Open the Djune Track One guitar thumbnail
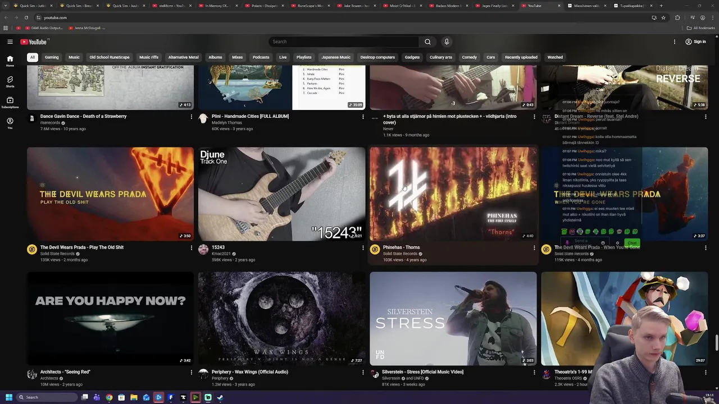 281,194
